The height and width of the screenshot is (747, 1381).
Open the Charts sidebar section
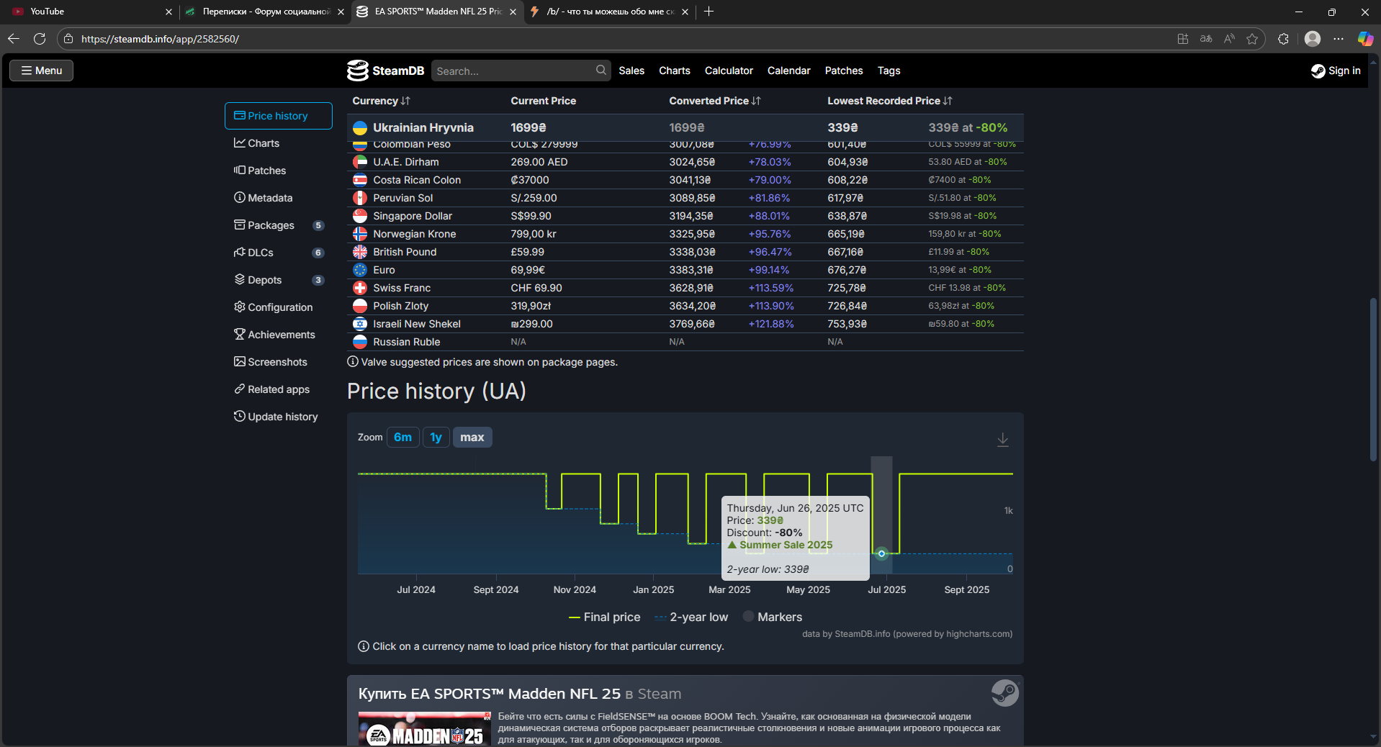tap(279, 143)
